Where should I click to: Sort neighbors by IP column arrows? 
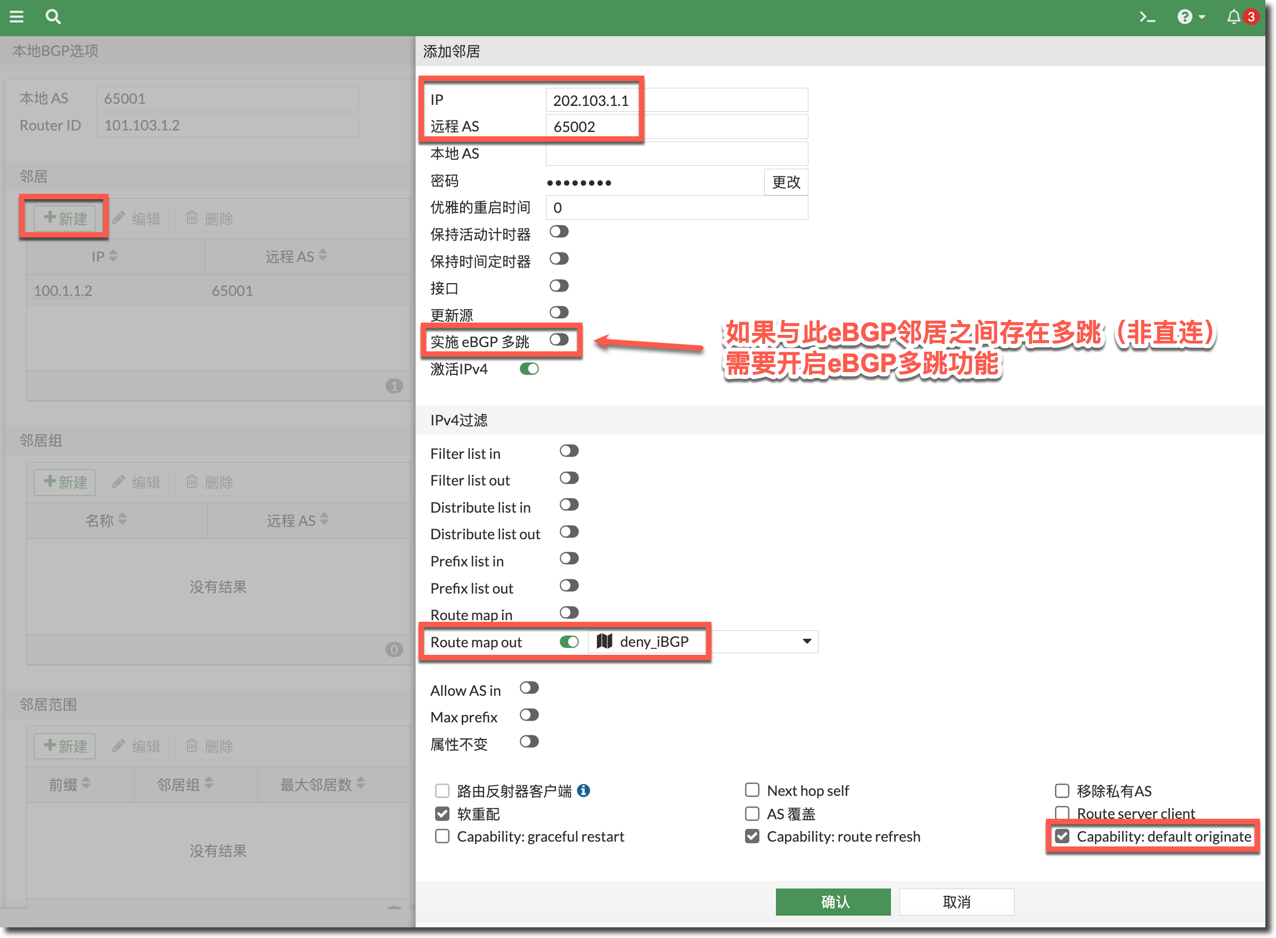click(x=113, y=256)
